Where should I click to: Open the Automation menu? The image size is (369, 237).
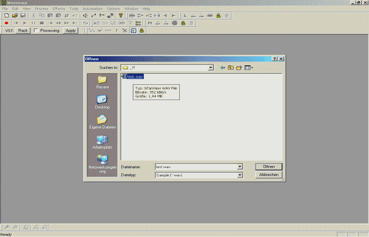pyautogui.click(x=92, y=9)
